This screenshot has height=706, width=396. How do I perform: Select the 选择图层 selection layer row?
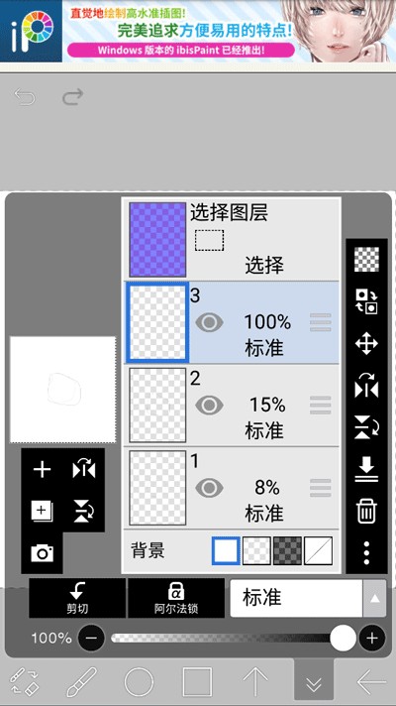(232, 240)
